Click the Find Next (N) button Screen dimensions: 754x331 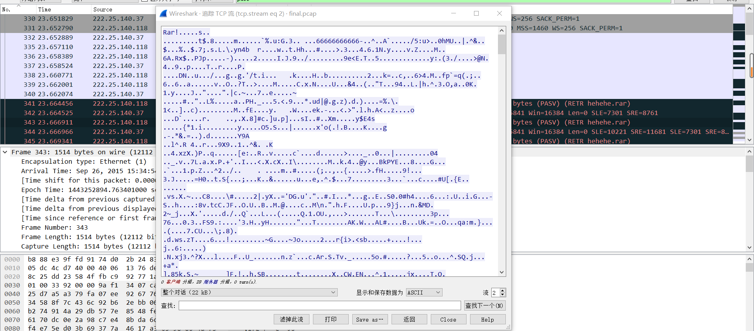pyautogui.click(x=485, y=305)
